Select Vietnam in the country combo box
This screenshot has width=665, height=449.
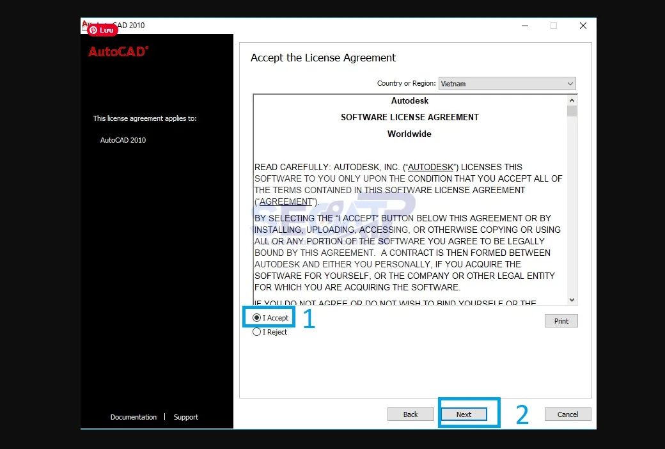499,83
